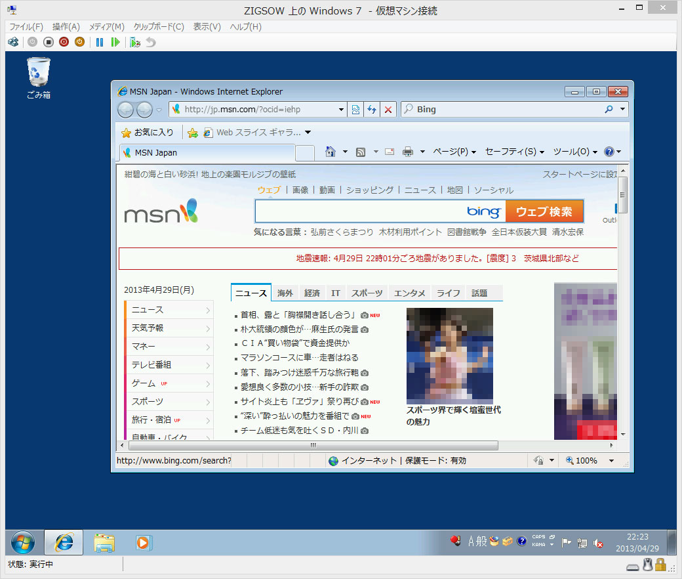Open the ヘルプ(H) menu
This screenshot has height=579, width=682.
tap(246, 26)
